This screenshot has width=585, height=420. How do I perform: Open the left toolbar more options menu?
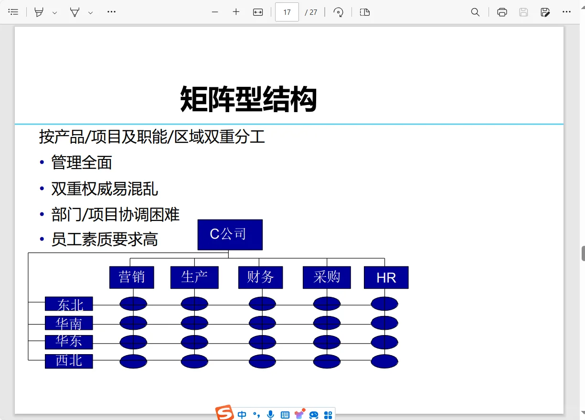(x=111, y=12)
